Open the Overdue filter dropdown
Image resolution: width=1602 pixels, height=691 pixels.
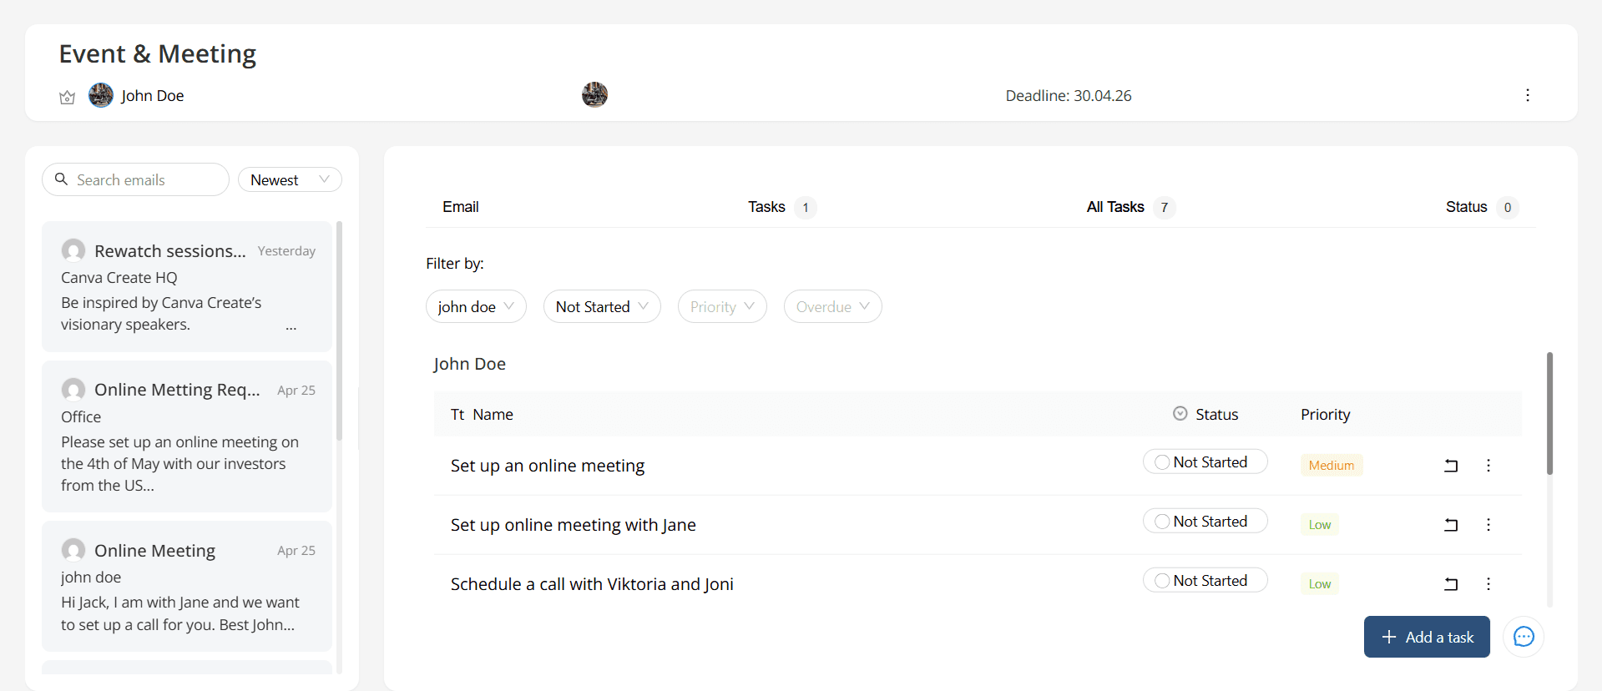tap(832, 306)
